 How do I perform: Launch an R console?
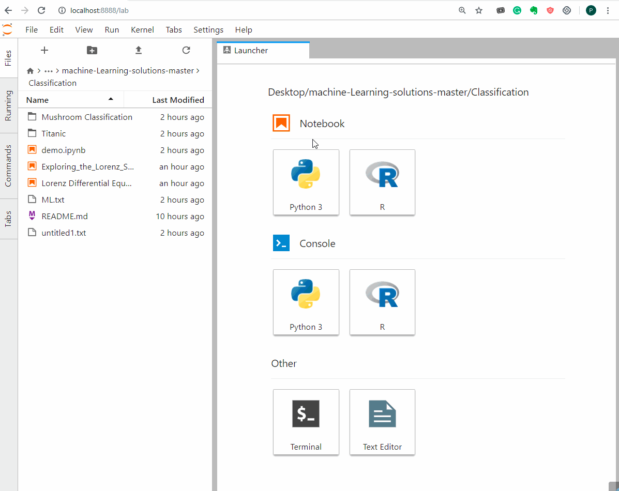pos(382,302)
